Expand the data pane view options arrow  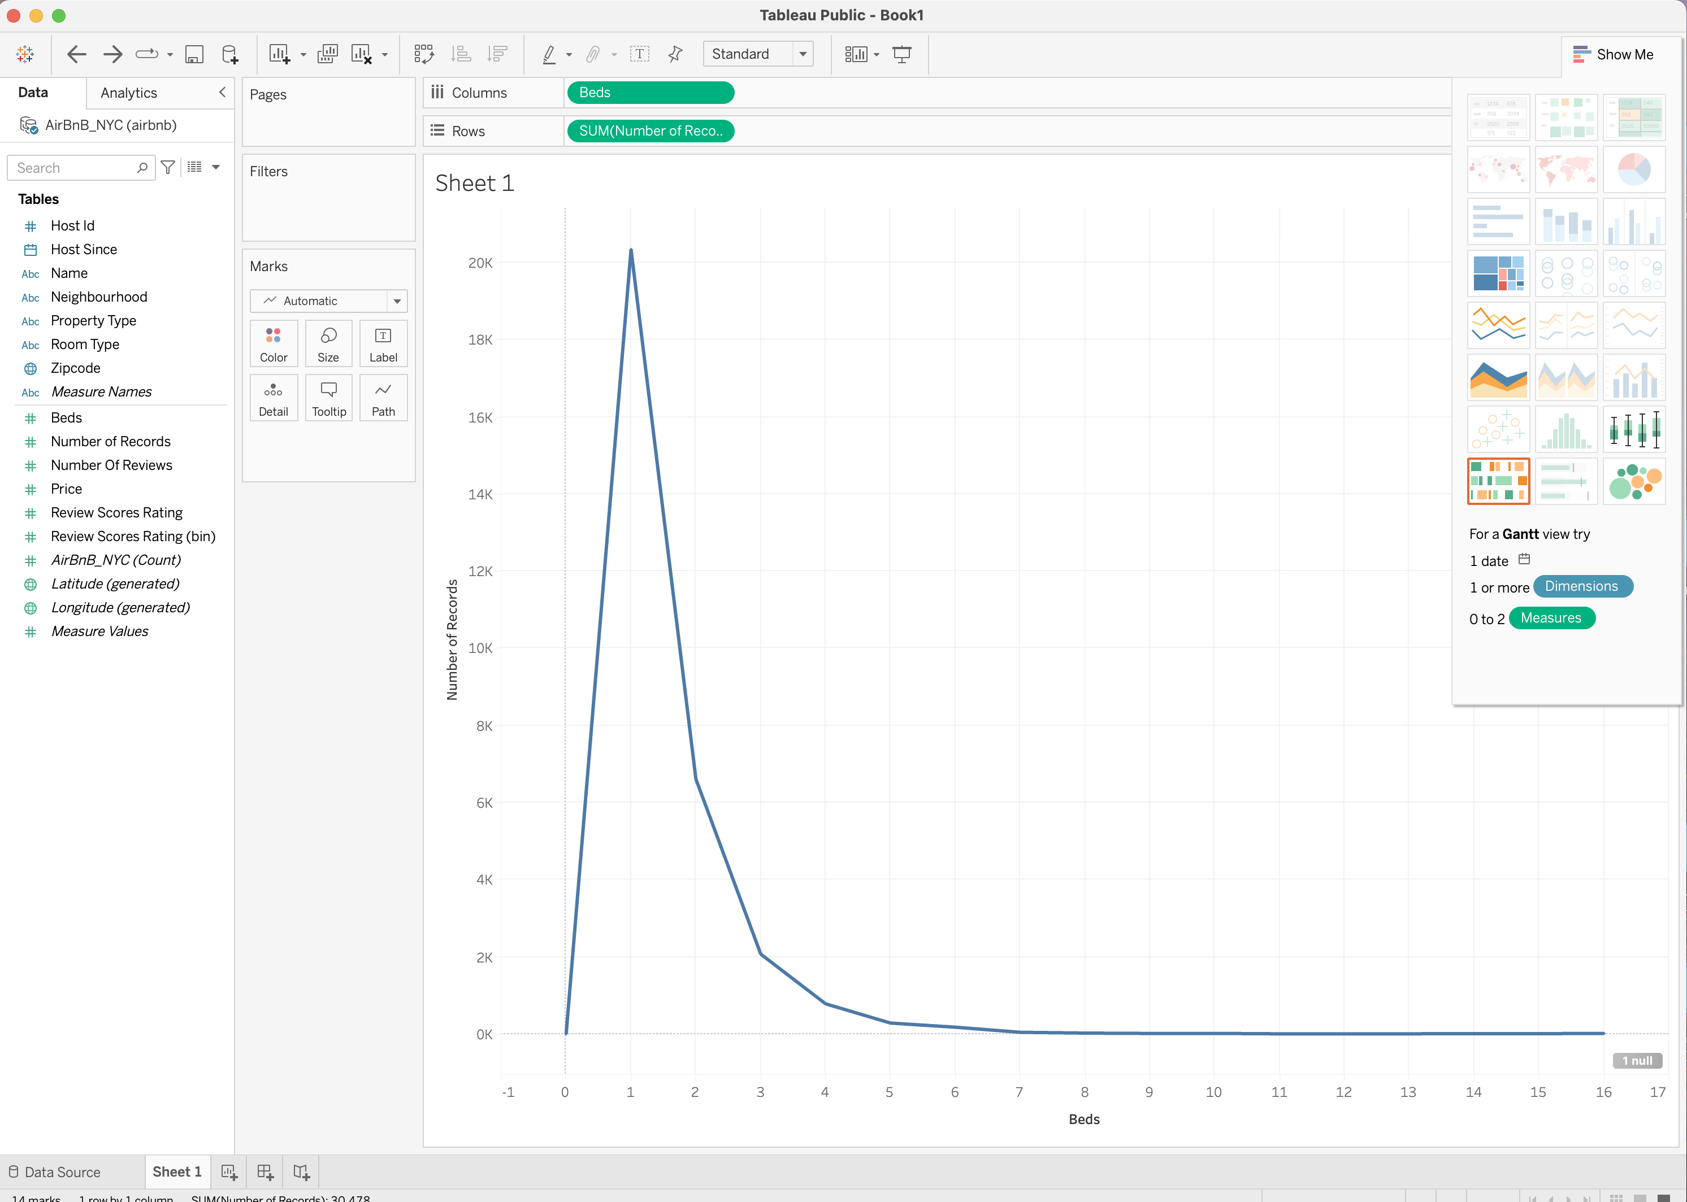tap(216, 167)
